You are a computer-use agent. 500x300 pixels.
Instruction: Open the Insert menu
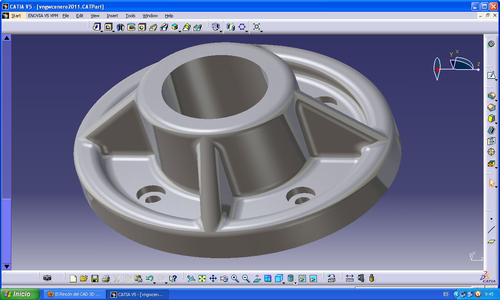[112, 16]
